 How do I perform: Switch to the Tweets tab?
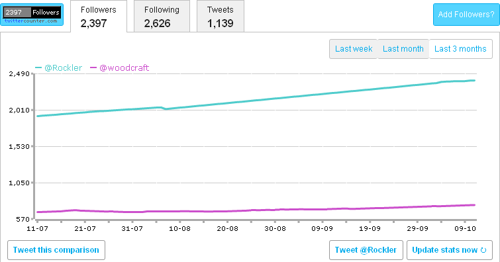[x=221, y=17]
